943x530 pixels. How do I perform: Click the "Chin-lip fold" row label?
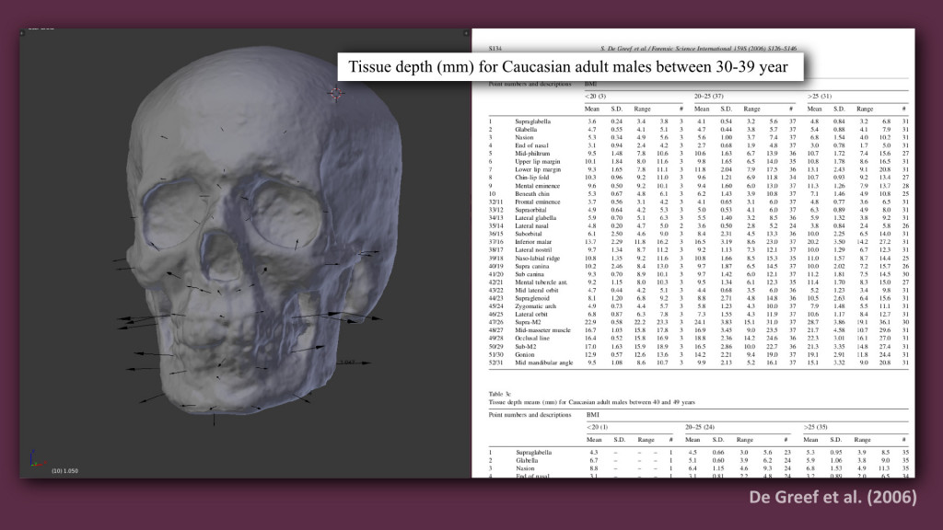(531, 178)
